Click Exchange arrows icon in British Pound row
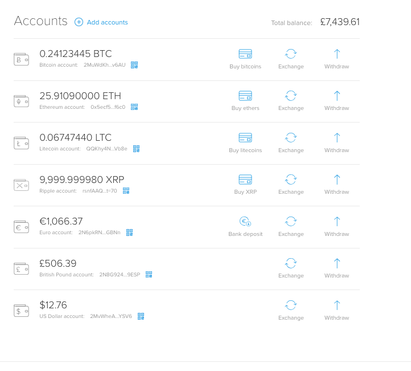 tap(291, 263)
